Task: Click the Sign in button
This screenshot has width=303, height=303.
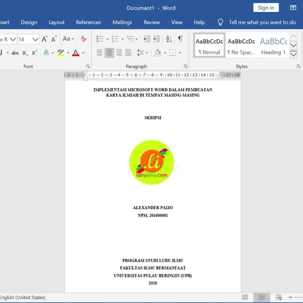Action: pyautogui.click(x=266, y=8)
